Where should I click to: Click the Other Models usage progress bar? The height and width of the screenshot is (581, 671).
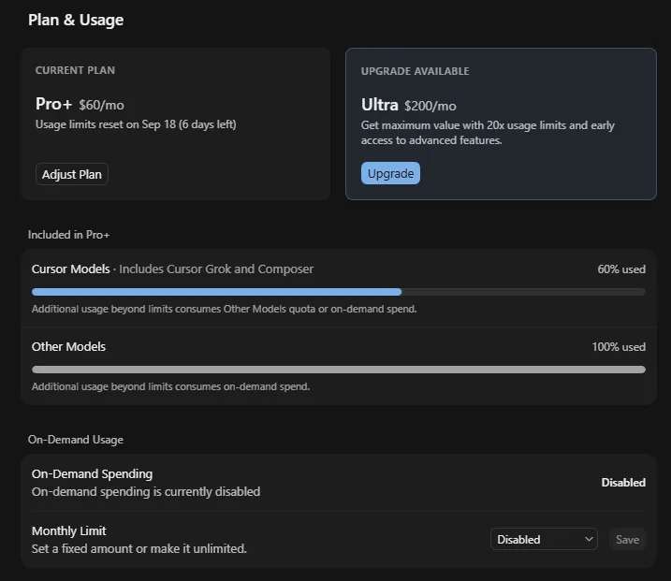tap(338, 370)
